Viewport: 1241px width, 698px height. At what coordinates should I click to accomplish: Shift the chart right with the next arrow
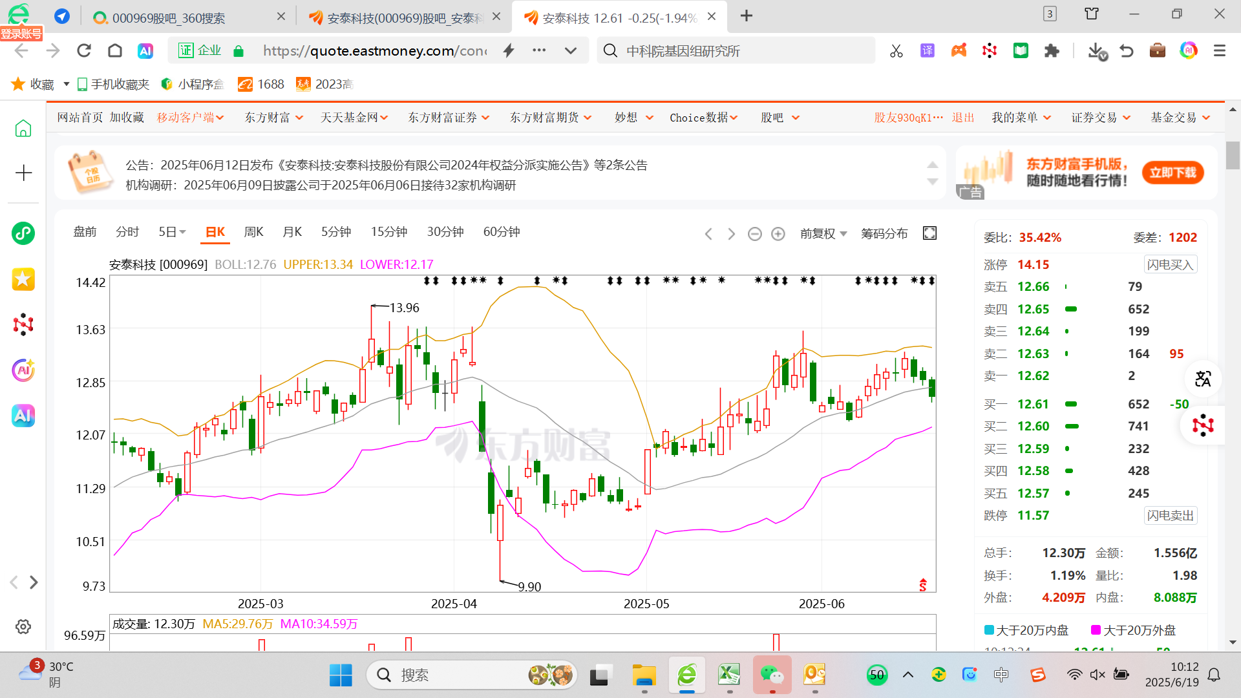(x=731, y=234)
